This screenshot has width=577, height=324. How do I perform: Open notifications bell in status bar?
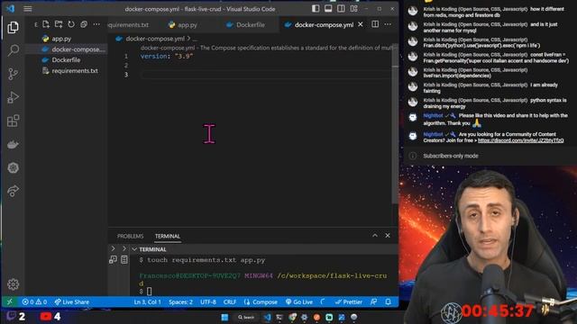click(389, 302)
